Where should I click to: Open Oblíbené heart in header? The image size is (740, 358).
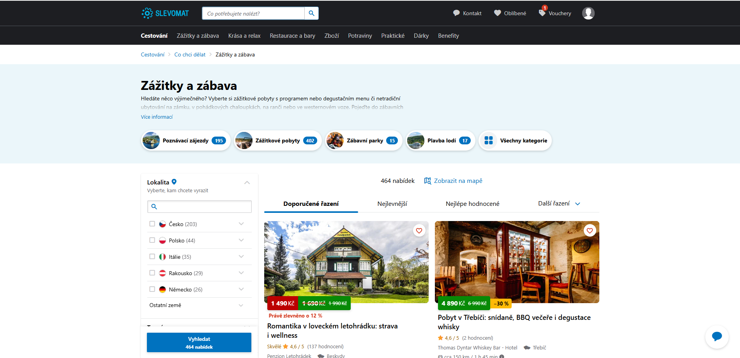click(x=510, y=13)
